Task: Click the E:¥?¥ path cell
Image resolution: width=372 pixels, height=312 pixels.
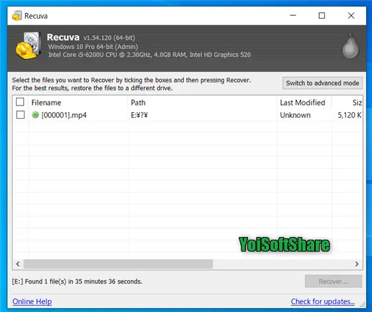Action: point(139,115)
